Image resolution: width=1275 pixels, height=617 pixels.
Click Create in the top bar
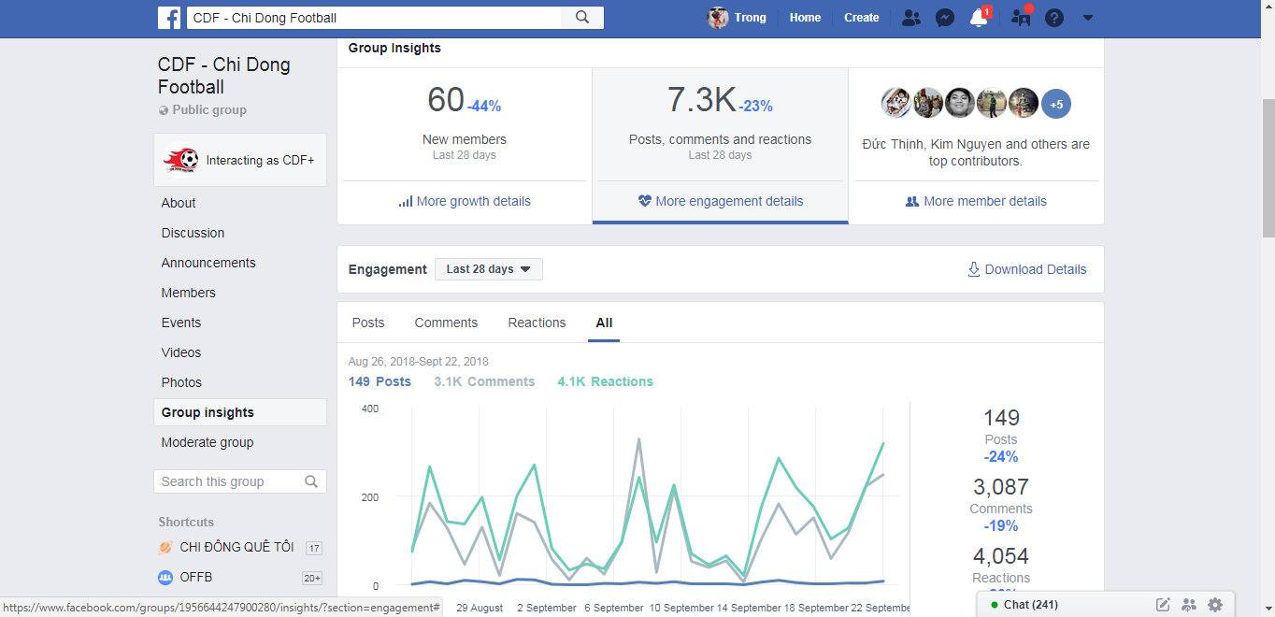[x=861, y=18]
